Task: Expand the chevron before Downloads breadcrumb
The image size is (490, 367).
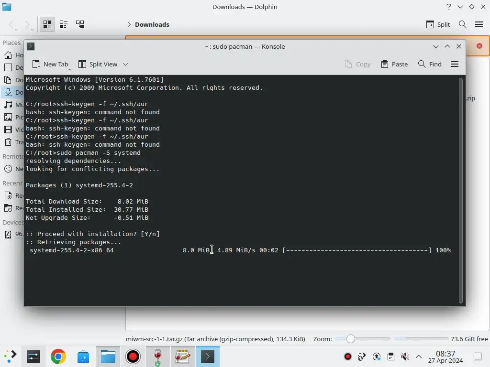Action: pyautogui.click(x=129, y=24)
